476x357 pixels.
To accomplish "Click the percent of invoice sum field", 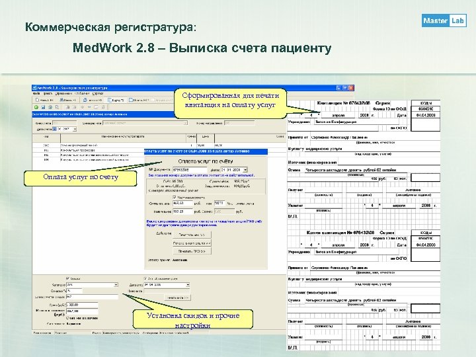I will [219, 204].
